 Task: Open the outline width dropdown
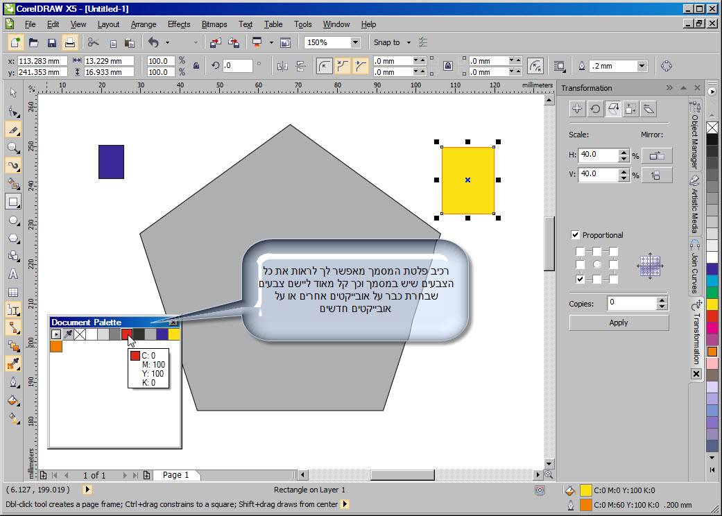(642, 66)
